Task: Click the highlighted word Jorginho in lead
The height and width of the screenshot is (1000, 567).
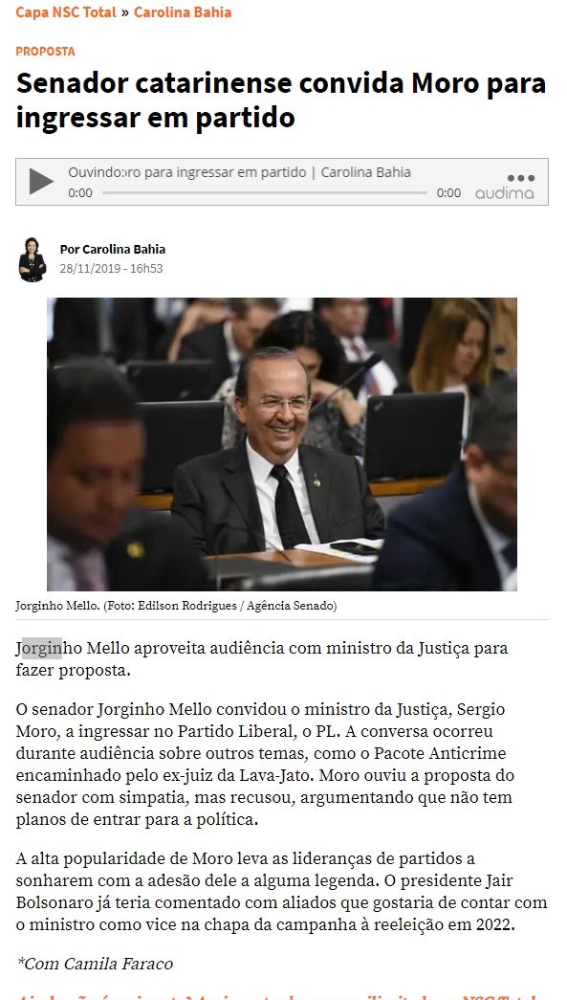Action: tap(39, 649)
